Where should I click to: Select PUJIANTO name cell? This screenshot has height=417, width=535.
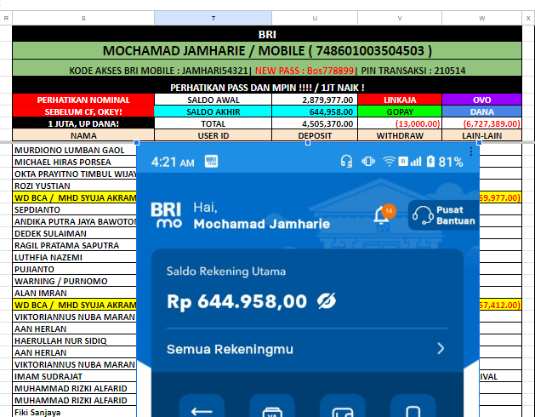[x=74, y=269]
